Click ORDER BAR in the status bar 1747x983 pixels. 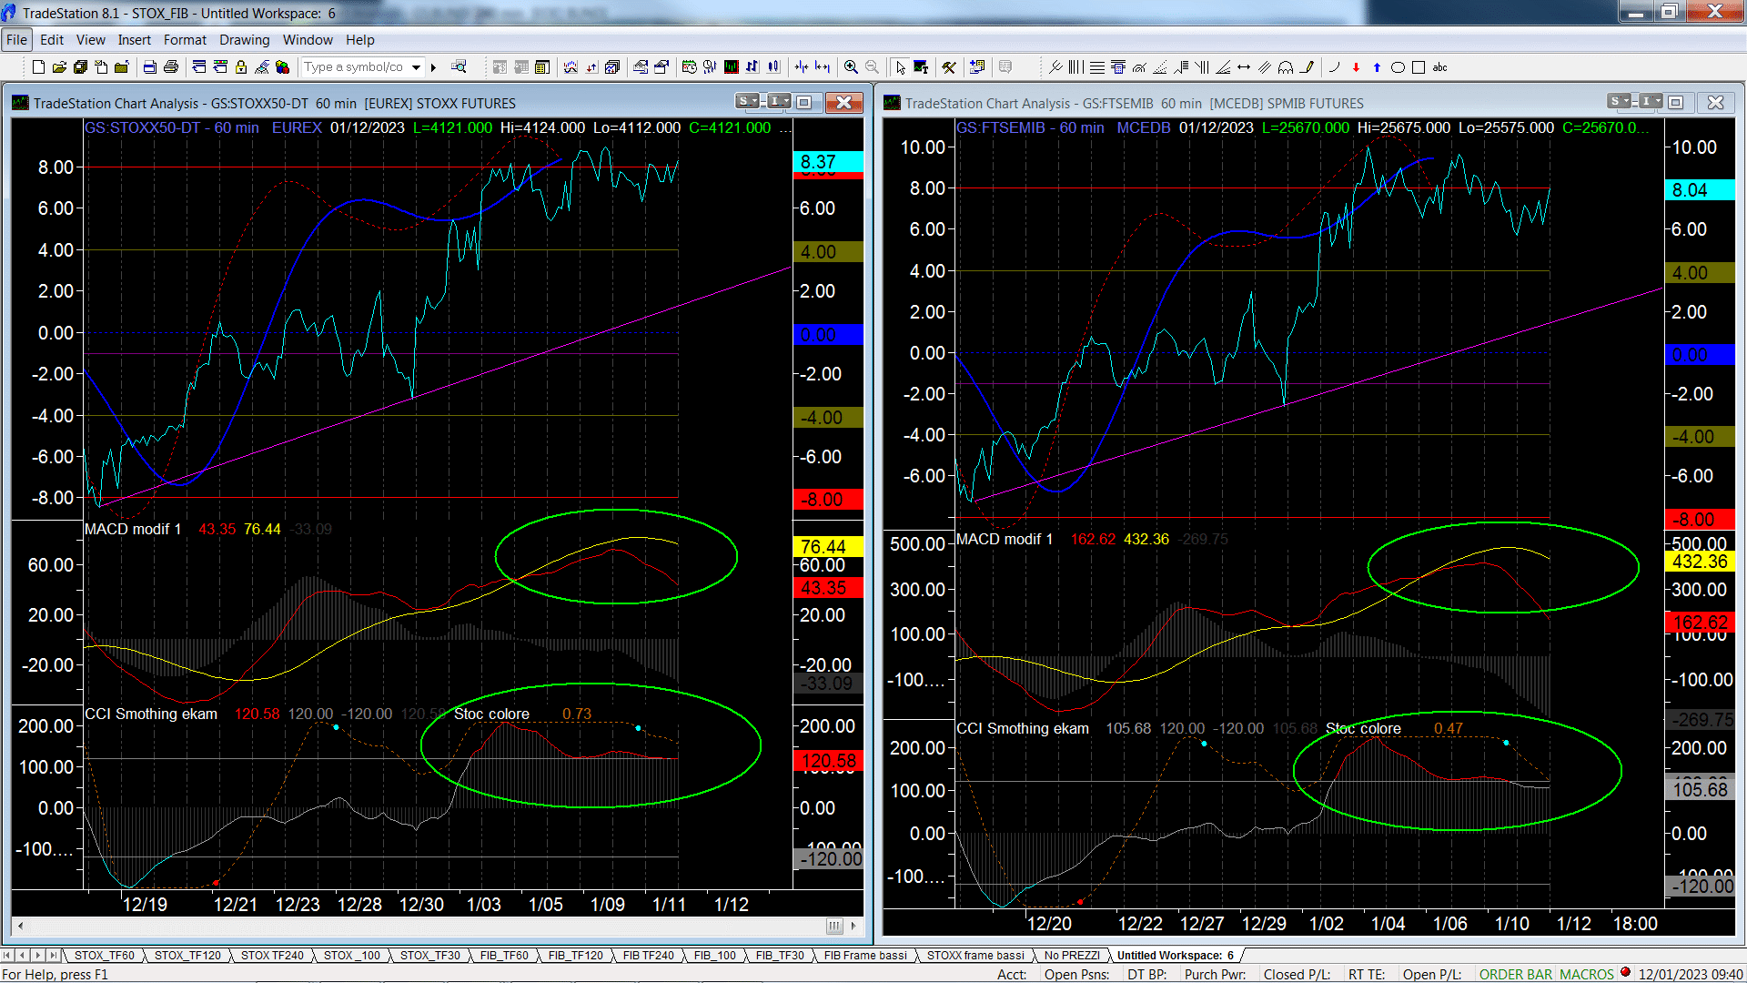1515,975
